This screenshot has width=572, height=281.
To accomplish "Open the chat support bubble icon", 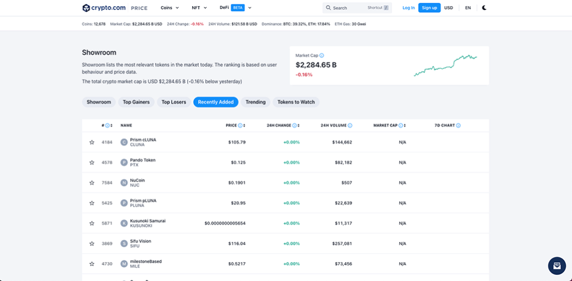I will (557, 266).
